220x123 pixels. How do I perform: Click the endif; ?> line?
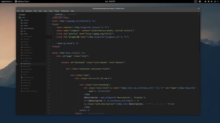(x=85, y=110)
